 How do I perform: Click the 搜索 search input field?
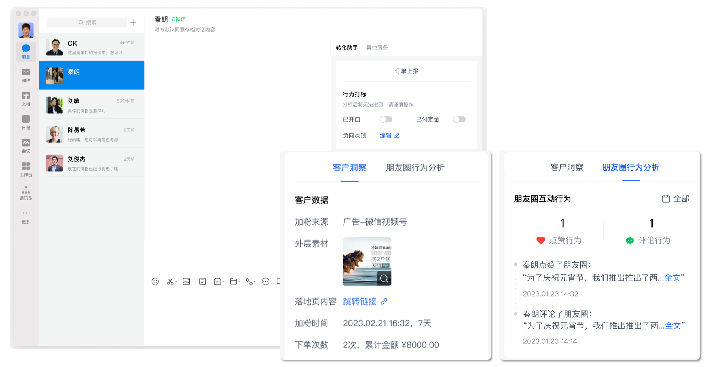87,22
